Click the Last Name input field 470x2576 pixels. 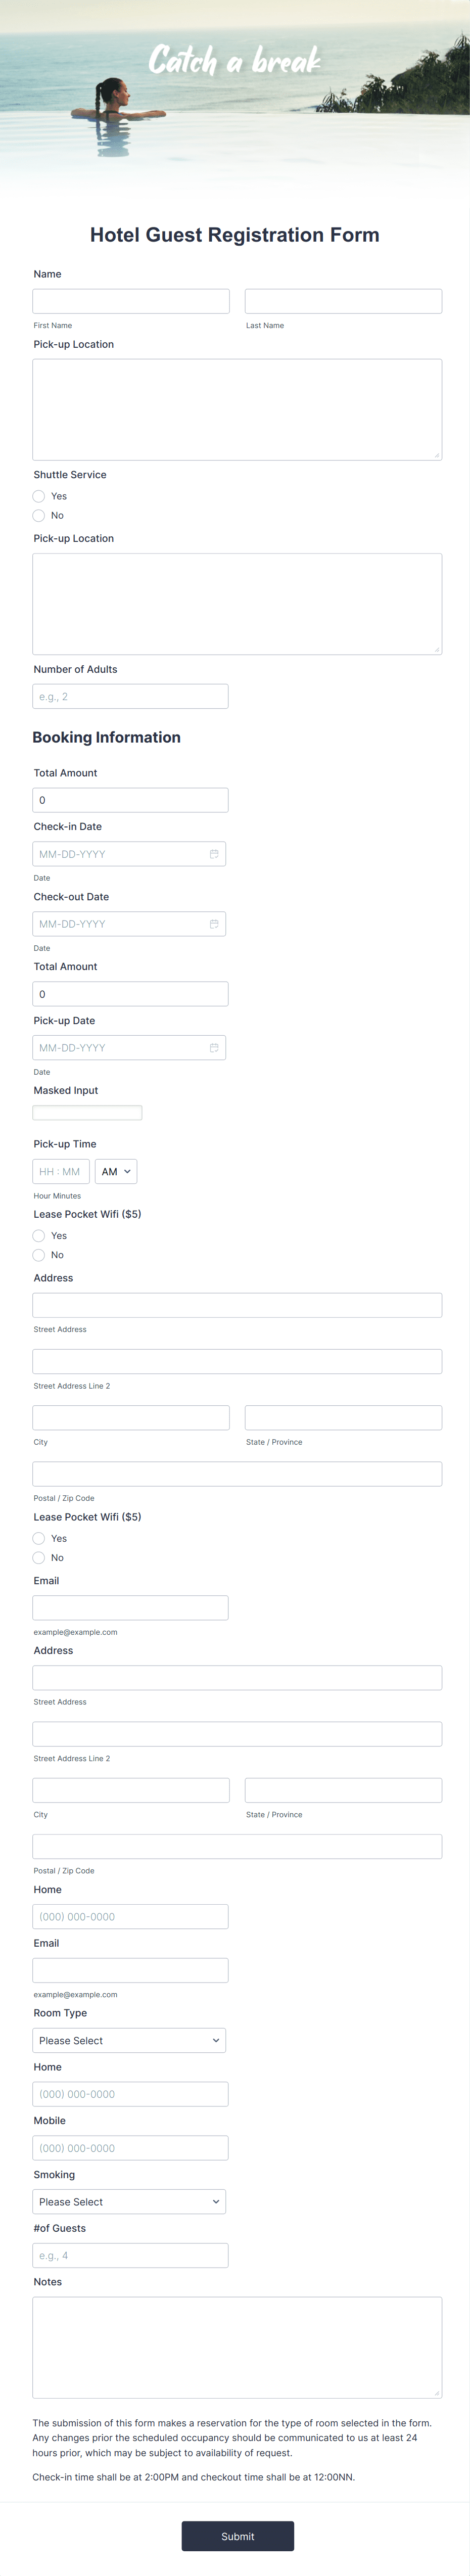(x=343, y=300)
